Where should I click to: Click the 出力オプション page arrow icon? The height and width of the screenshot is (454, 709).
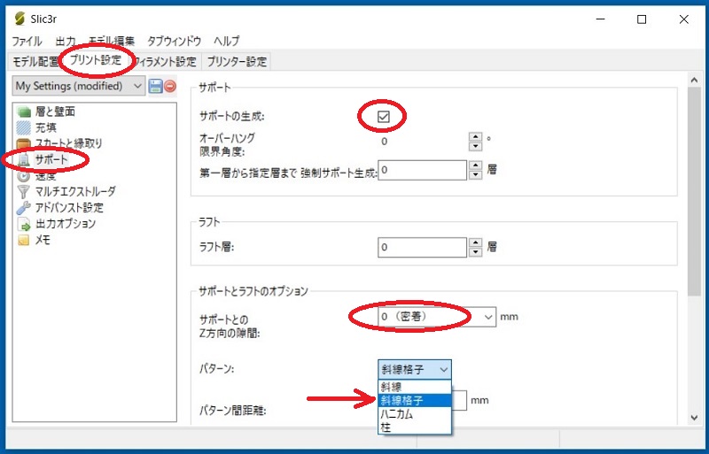pos(24,224)
